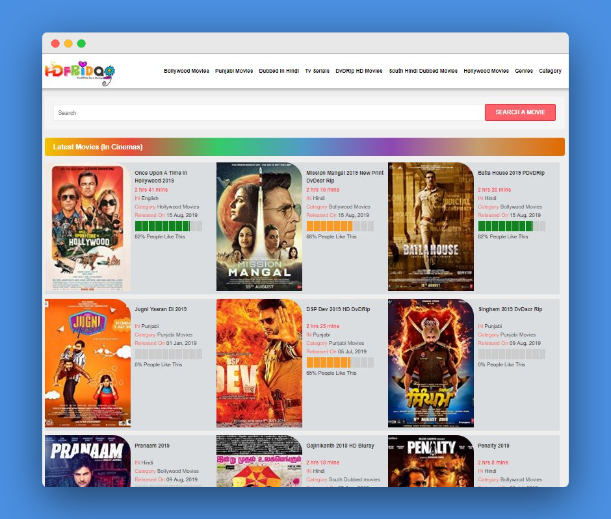The image size is (611, 519).
Task: Open Hollywood Movies menu
Action: [486, 71]
